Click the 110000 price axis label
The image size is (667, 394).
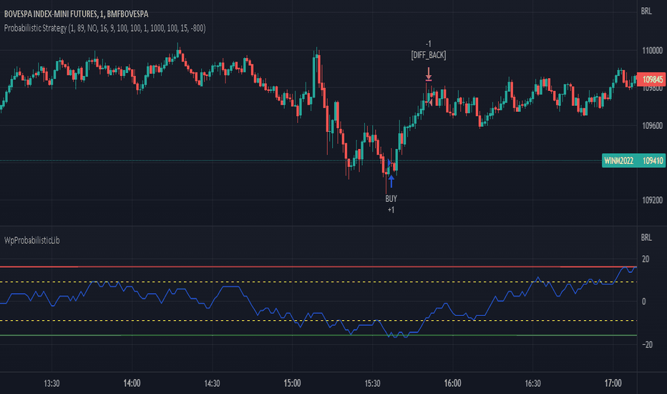652,50
